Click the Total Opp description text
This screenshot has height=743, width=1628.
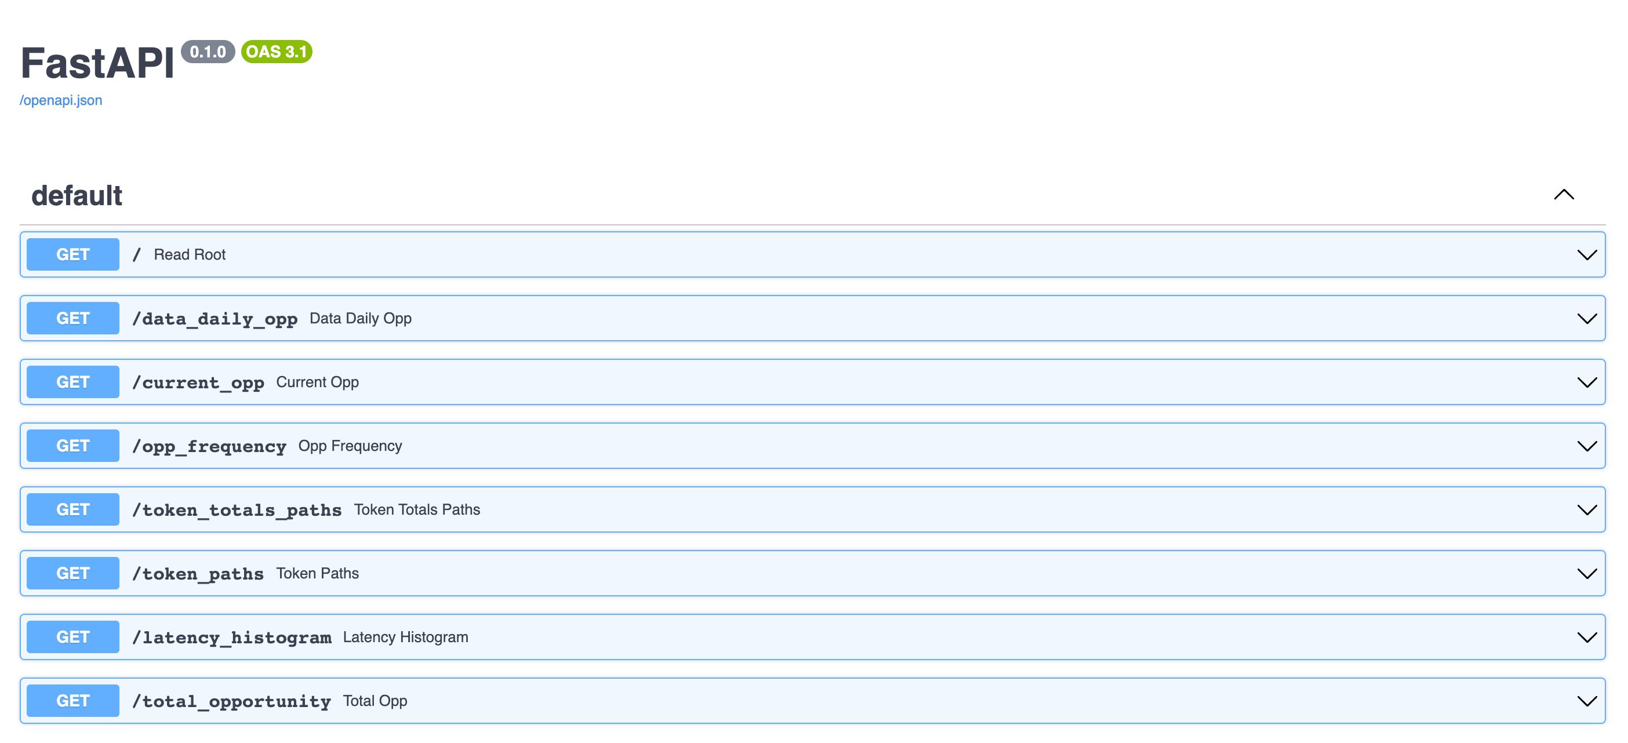375,701
